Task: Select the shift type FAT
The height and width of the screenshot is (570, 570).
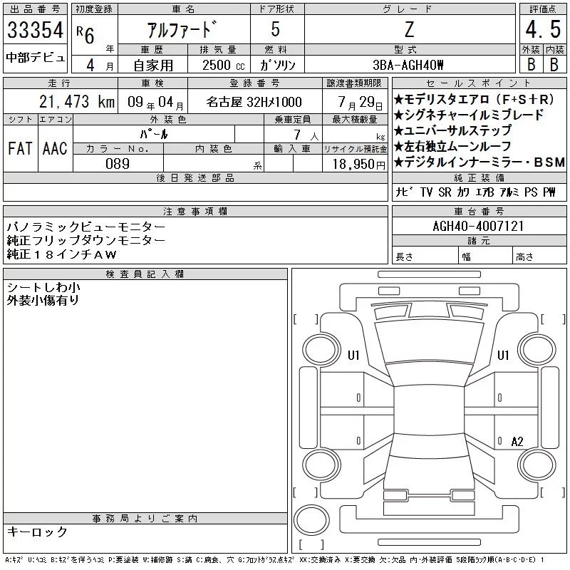Action: (20, 148)
